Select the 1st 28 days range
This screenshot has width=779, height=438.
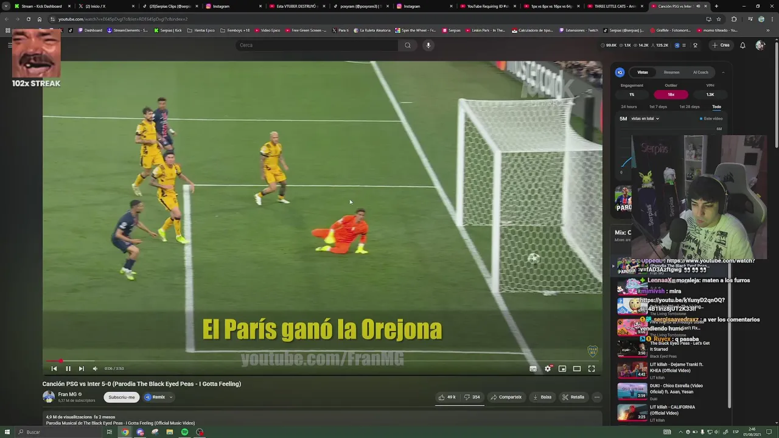(x=690, y=107)
